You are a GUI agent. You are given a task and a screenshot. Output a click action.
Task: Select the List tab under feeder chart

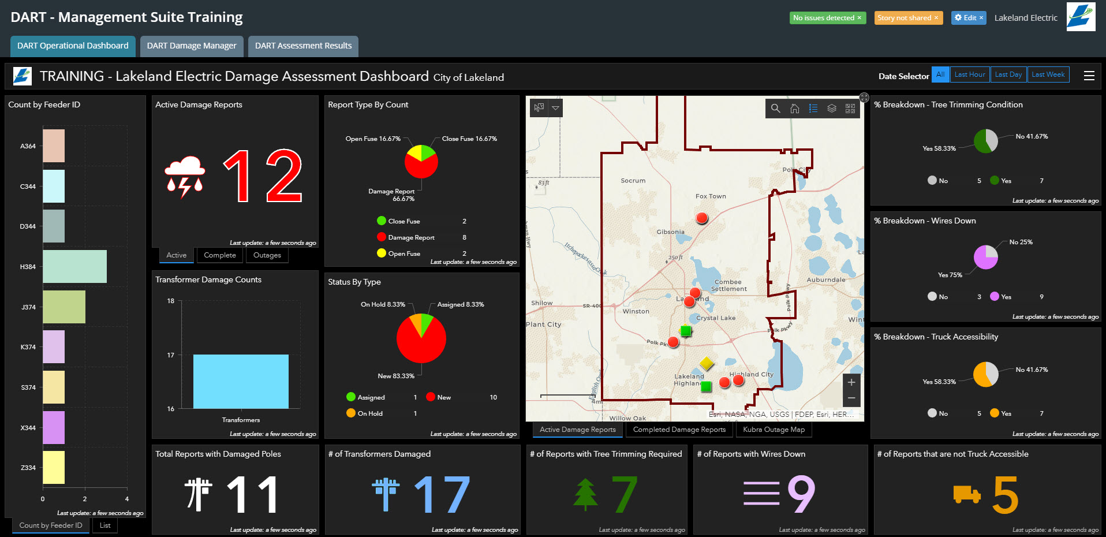pyautogui.click(x=105, y=525)
